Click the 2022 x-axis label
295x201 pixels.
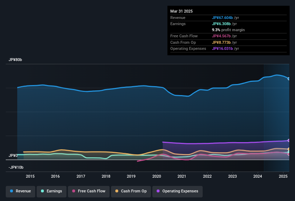pos(207,176)
